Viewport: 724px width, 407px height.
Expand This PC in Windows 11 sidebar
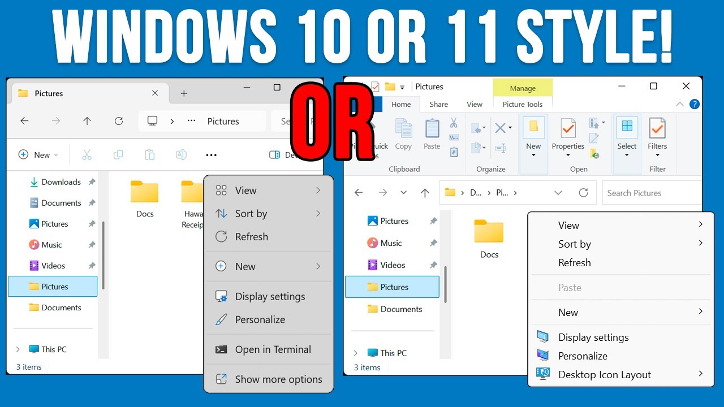click(18, 349)
